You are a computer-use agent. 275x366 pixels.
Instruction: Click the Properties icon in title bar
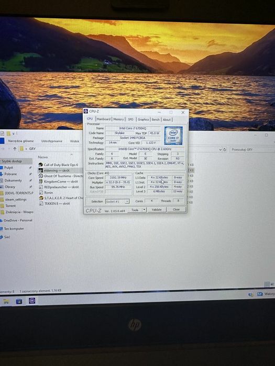click(x=2, y=133)
